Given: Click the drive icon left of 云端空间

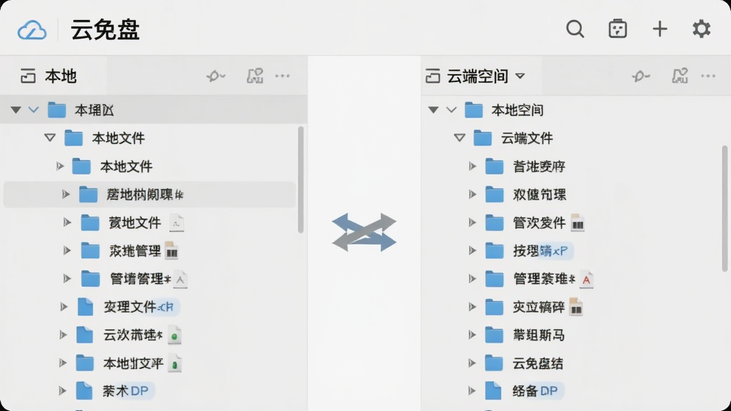Looking at the screenshot, I should [433, 76].
